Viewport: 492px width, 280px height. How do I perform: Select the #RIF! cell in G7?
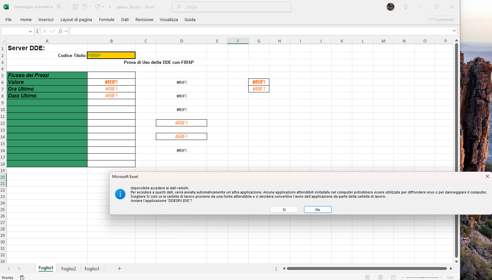click(259, 89)
